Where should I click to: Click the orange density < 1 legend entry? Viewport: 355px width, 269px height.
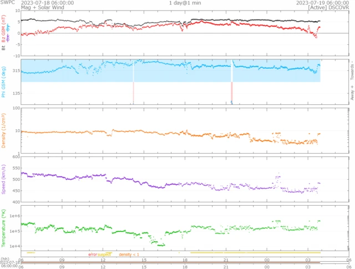tap(128, 255)
